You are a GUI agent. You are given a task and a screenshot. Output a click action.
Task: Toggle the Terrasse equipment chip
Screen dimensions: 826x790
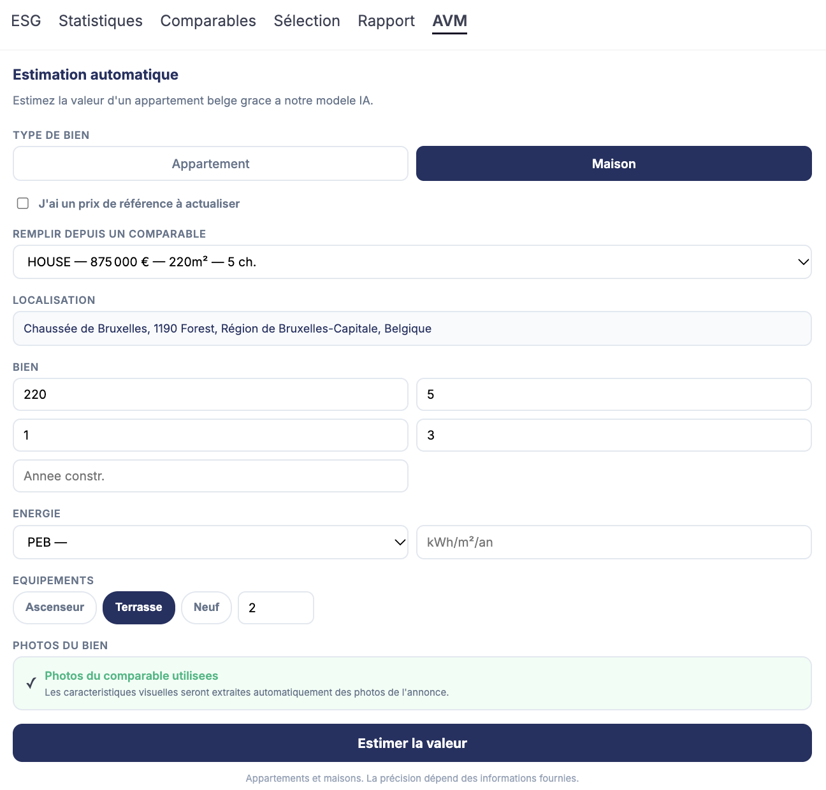click(x=139, y=608)
